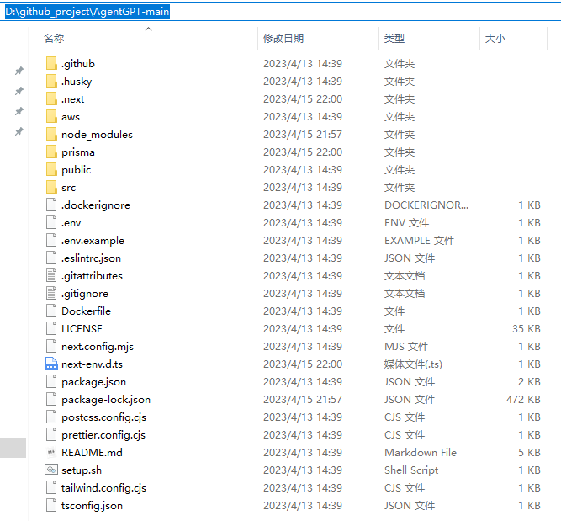Click the .env file icon

pyautogui.click(x=51, y=222)
